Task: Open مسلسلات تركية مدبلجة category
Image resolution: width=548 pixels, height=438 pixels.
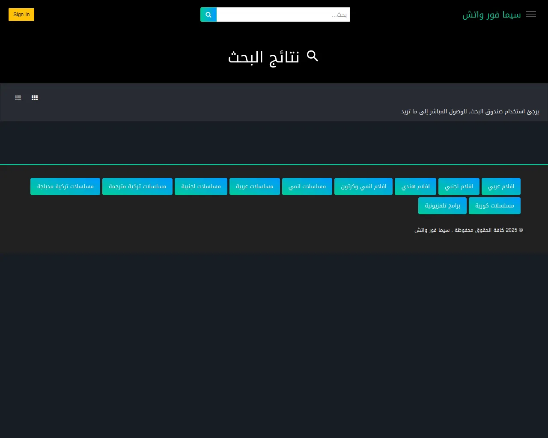Action: pos(65,186)
